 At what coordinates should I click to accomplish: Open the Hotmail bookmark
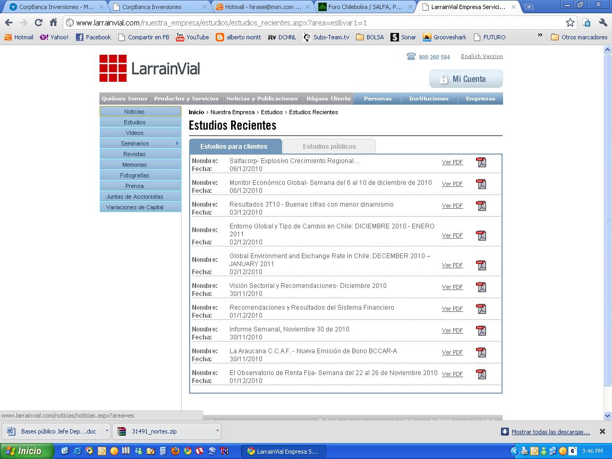19,37
